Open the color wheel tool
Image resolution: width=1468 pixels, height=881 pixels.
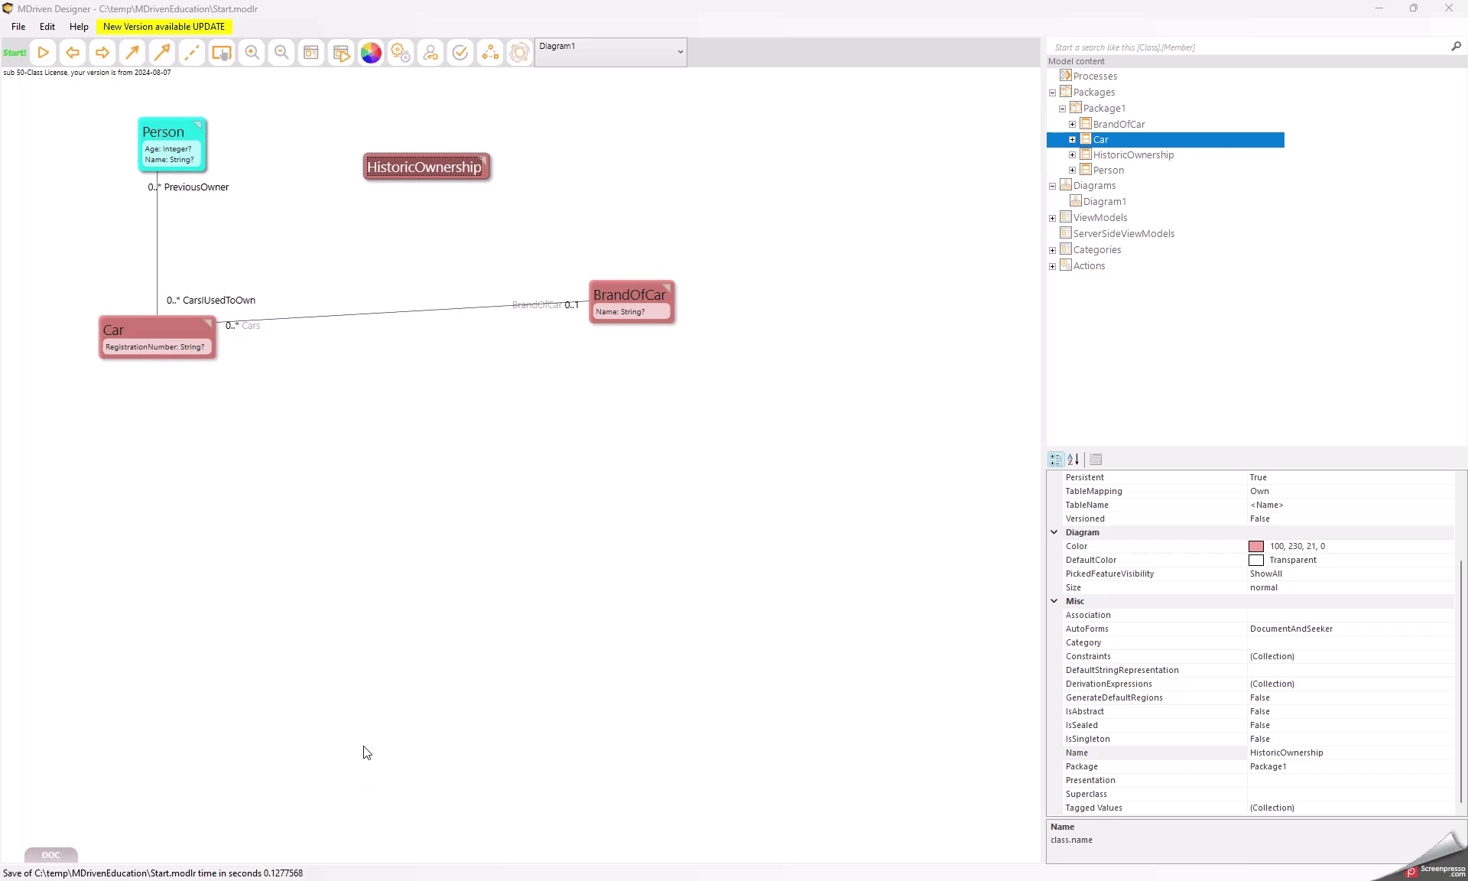[x=371, y=53]
